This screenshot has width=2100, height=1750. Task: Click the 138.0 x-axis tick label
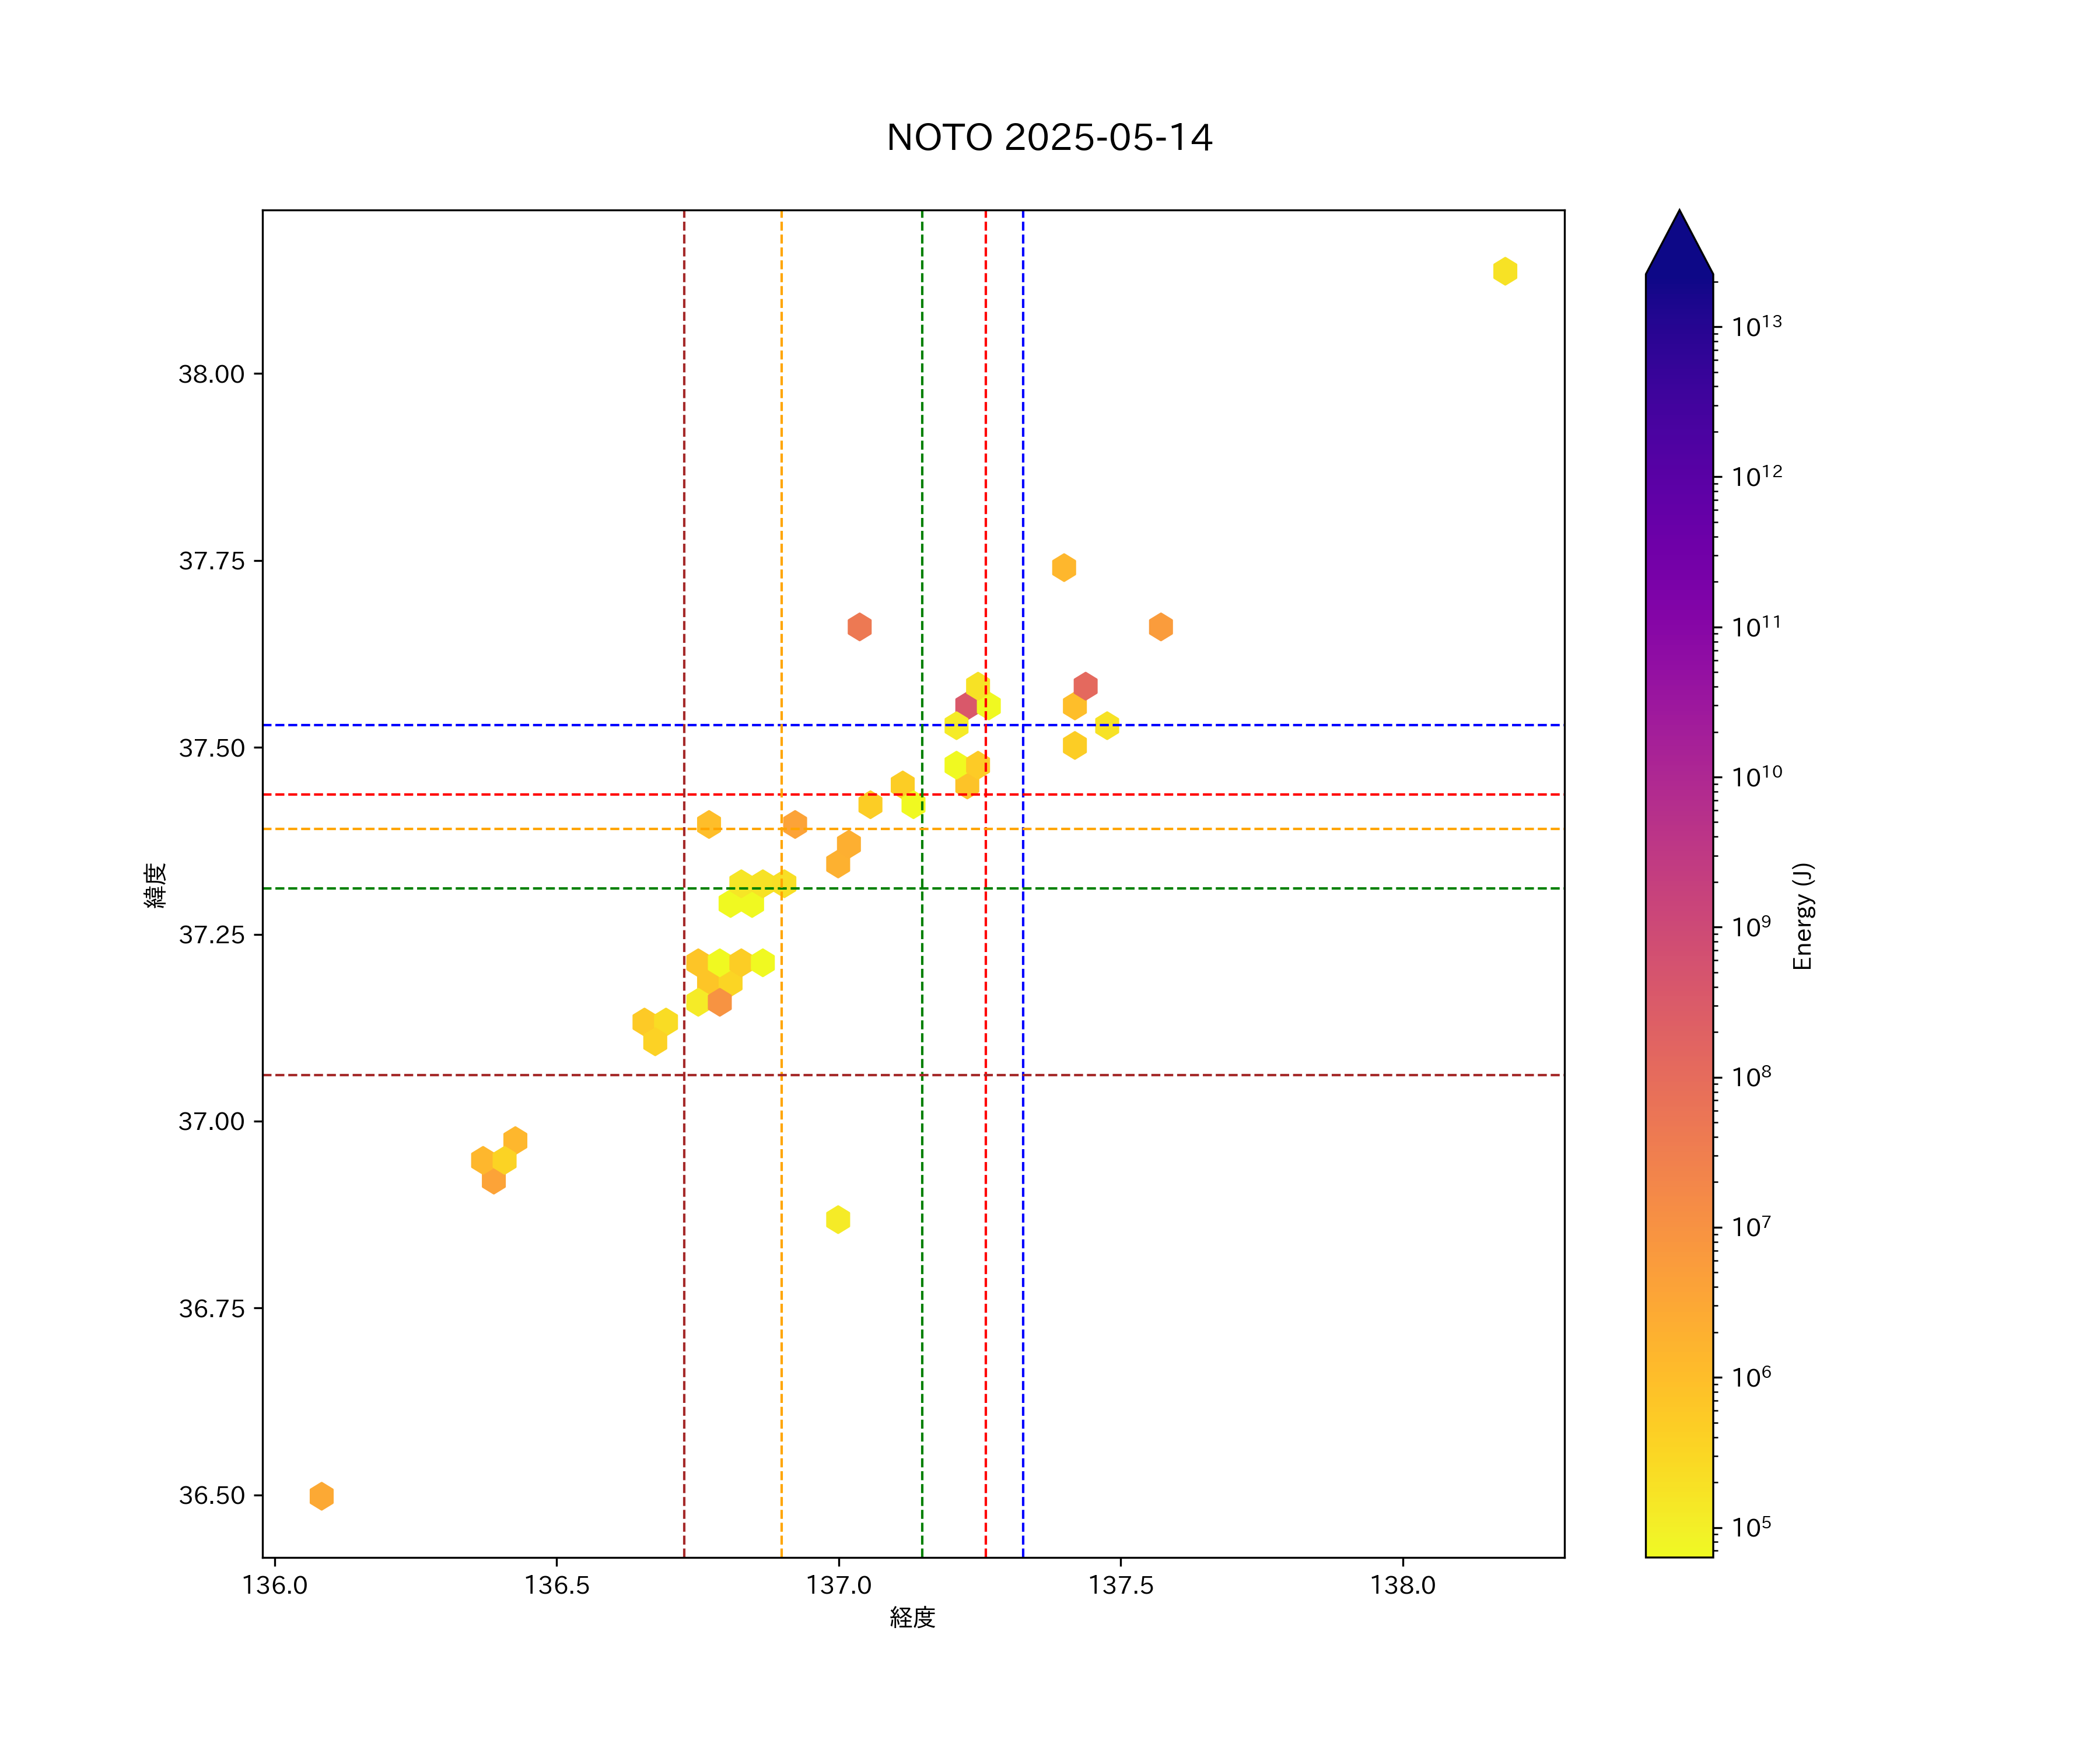coord(1402,1585)
